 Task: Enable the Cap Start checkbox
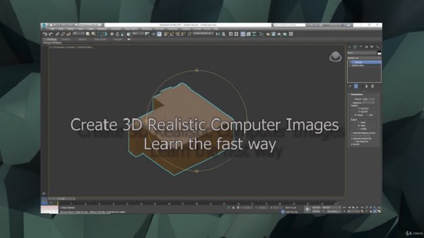point(359,108)
